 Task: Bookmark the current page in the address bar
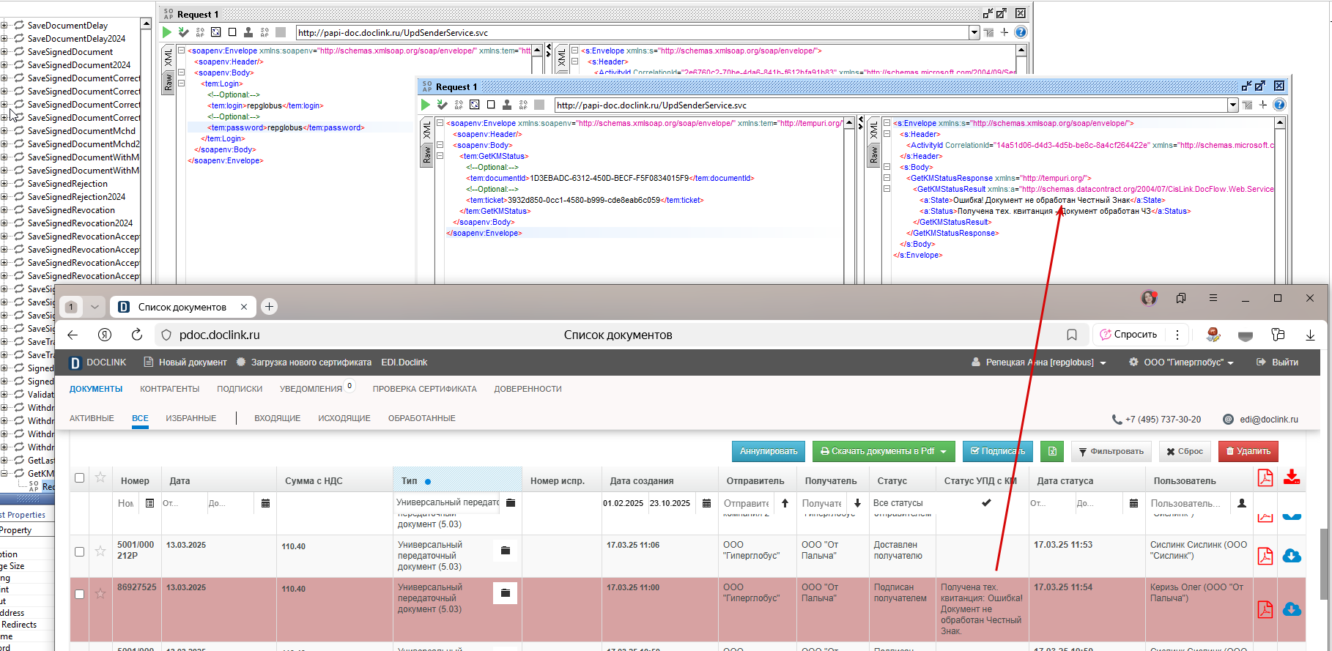click(1072, 335)
